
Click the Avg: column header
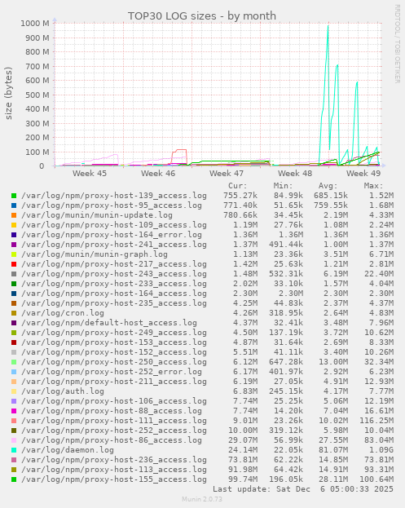point(328,186)
